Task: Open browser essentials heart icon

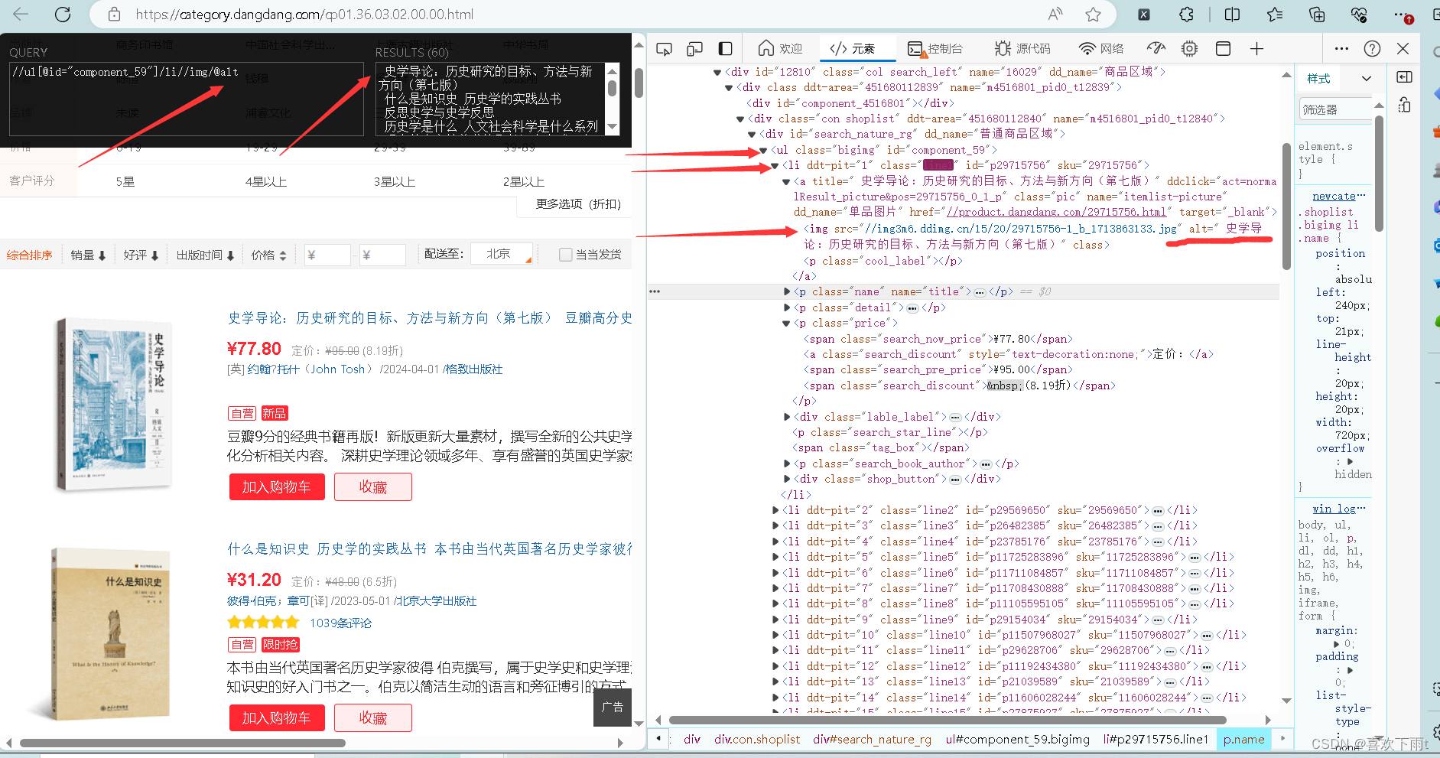Action: 1359,14
